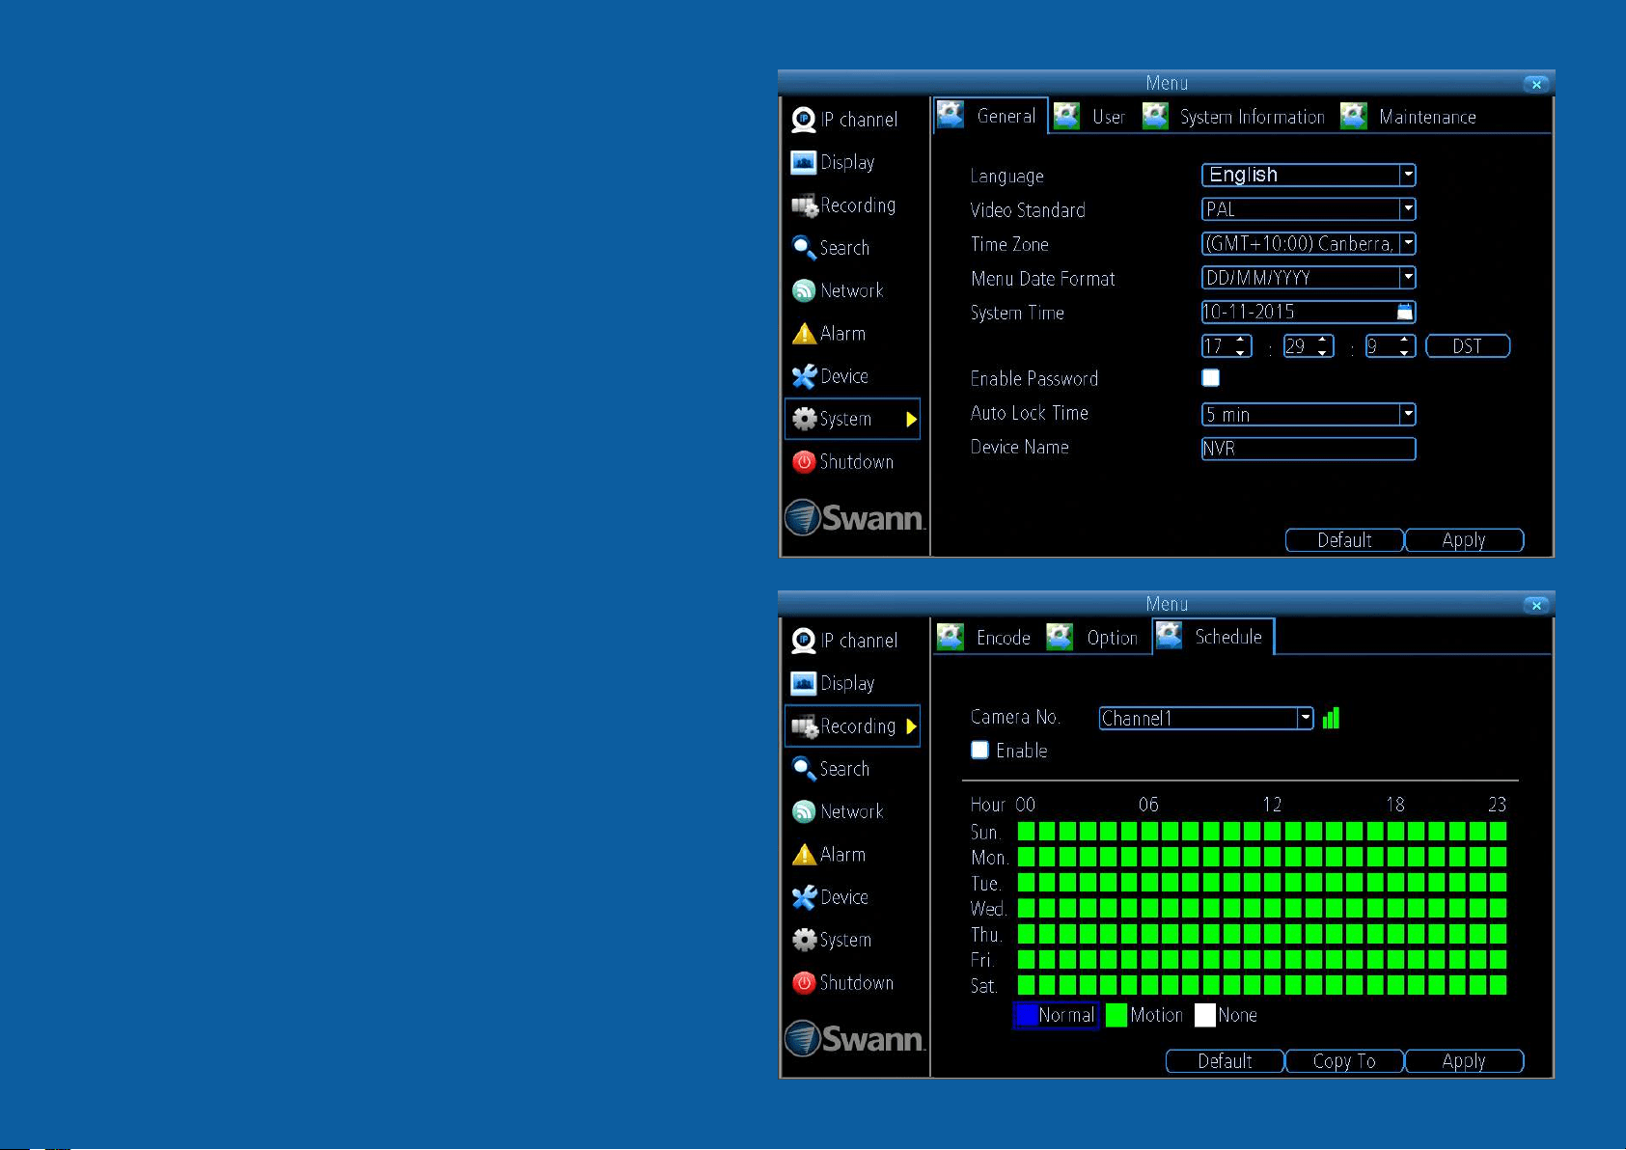Open Auto Lock Time dropdown
This screenshot has height=1150, width=1626.
1309,415
